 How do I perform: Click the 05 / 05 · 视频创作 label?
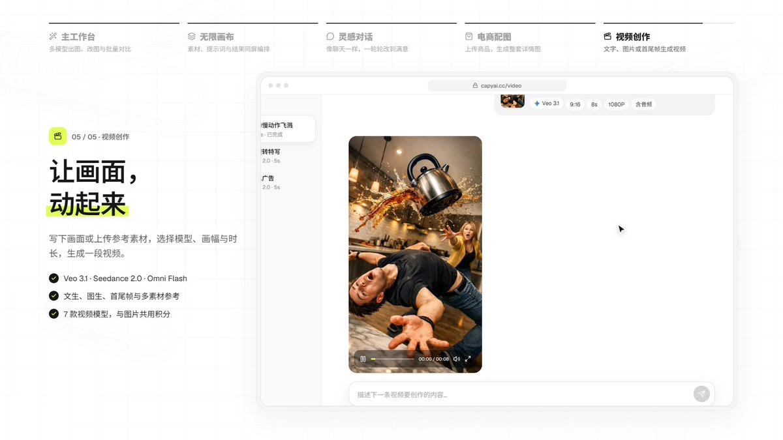(x=100, y=137)
